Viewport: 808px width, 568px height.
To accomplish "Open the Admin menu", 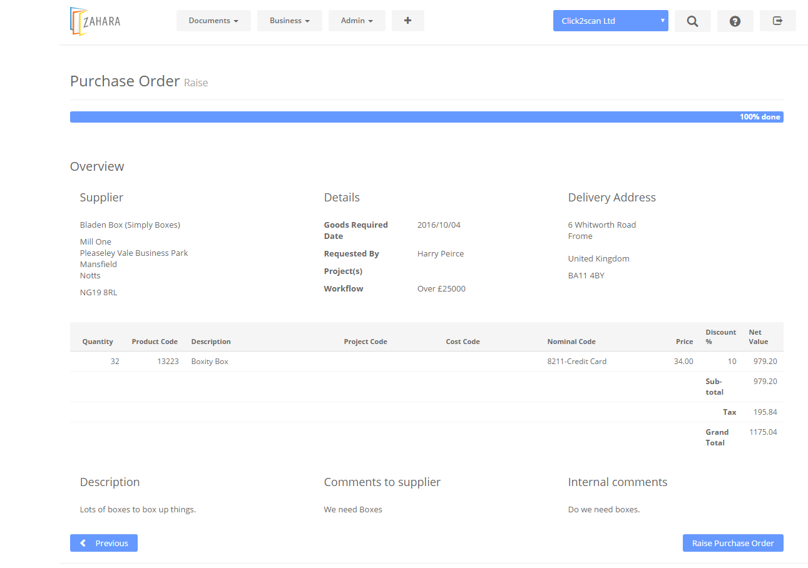I will click(357, 21).
